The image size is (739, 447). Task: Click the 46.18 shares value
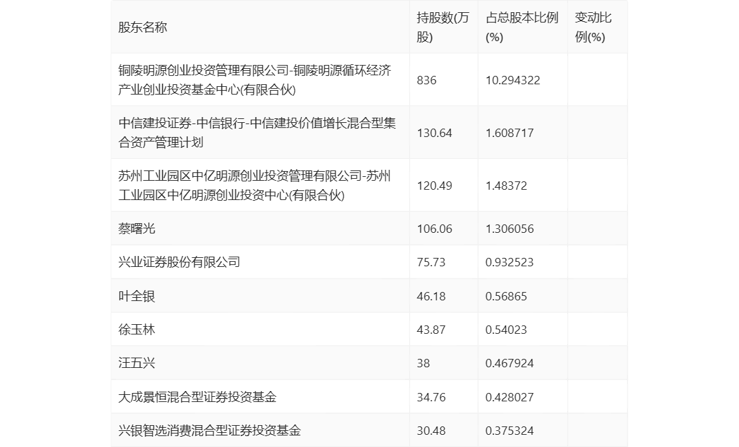[x=431, y=296]
